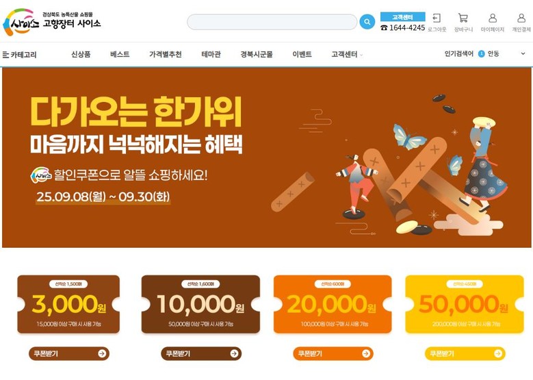Open the 장바구니 shopping cart icon
The height and width of the screenshot is (380, 533).
463,22
